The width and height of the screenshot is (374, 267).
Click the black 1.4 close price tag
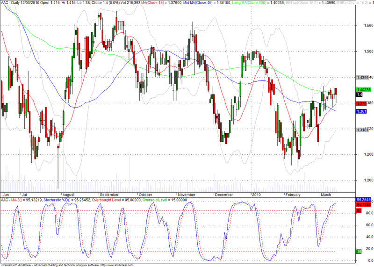[360, 95]
